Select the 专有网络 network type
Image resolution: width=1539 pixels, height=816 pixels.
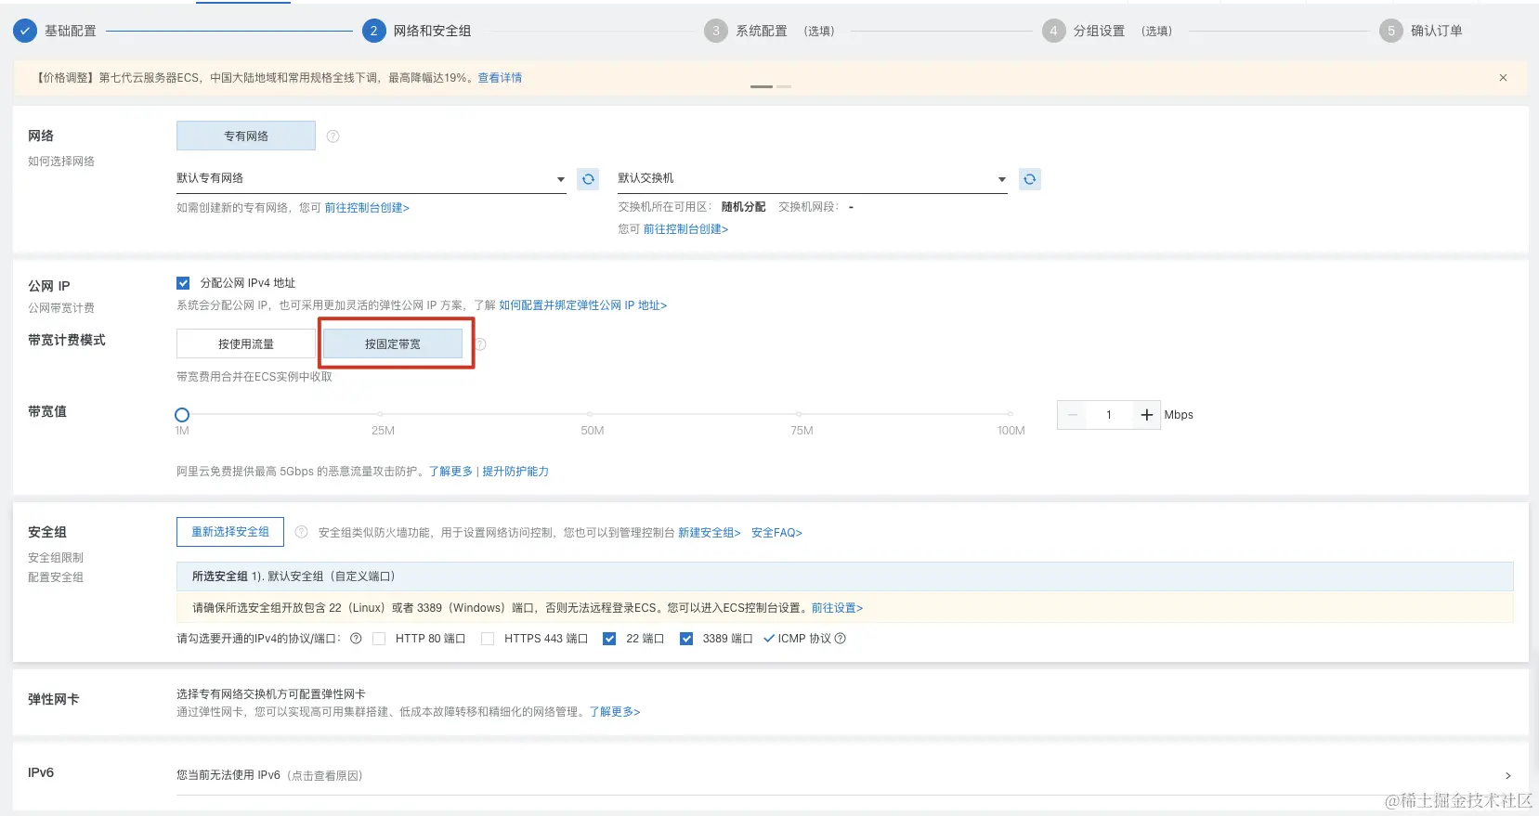point(246,136)
